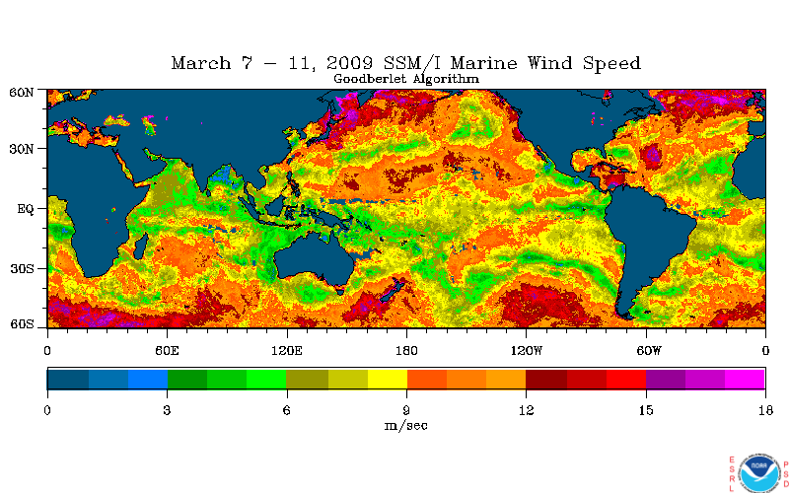The image size is (789, 493).
Task: Click the NOAA logo emblem
Action: pos(758,474)
